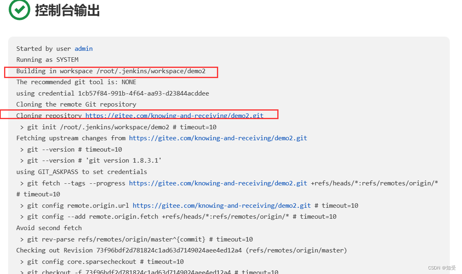Click the git version 1.8.3.1 line

tap(91, 161)
